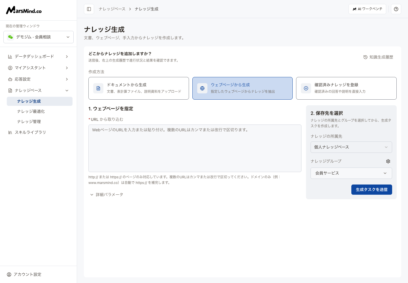Open the デモジム・会員相談 window selector
Viewport: 408px width, 283px height.
[39, 37]
